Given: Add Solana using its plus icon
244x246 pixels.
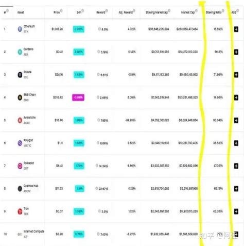Looking at the screenshot, I should tap(236, 75).
